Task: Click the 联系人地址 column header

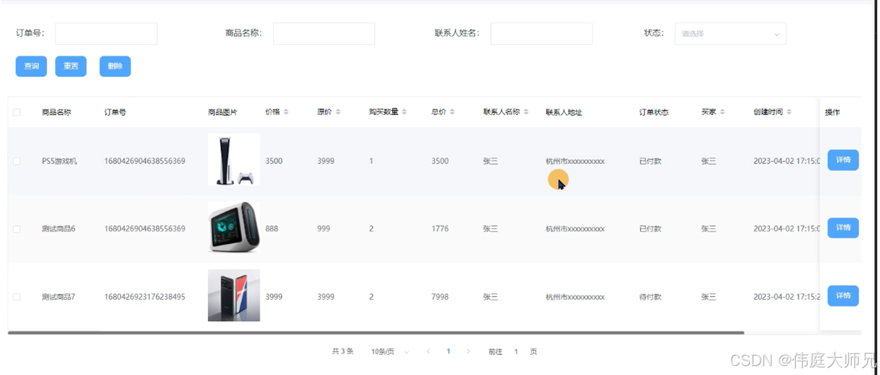Action: pos(564,112)
